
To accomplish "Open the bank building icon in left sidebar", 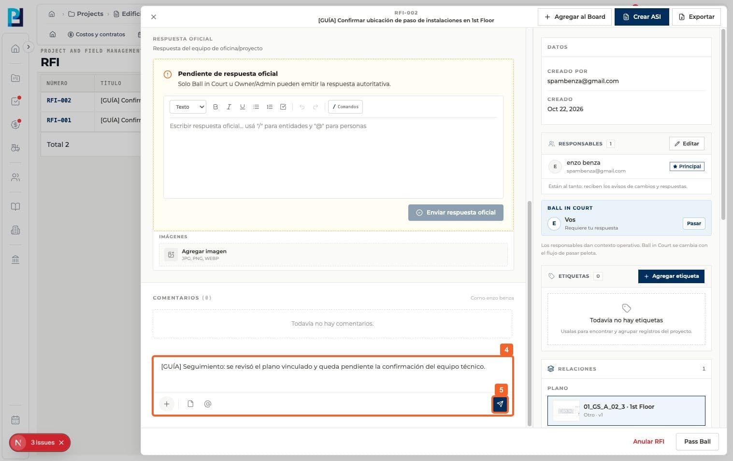I will [15, 259].
